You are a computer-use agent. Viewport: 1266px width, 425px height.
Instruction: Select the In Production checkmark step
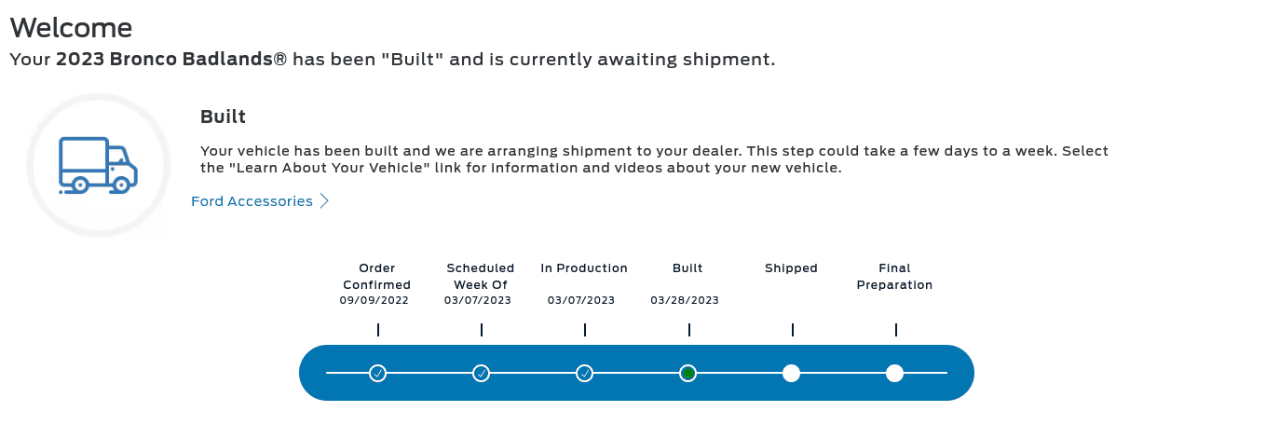(584, 373)
